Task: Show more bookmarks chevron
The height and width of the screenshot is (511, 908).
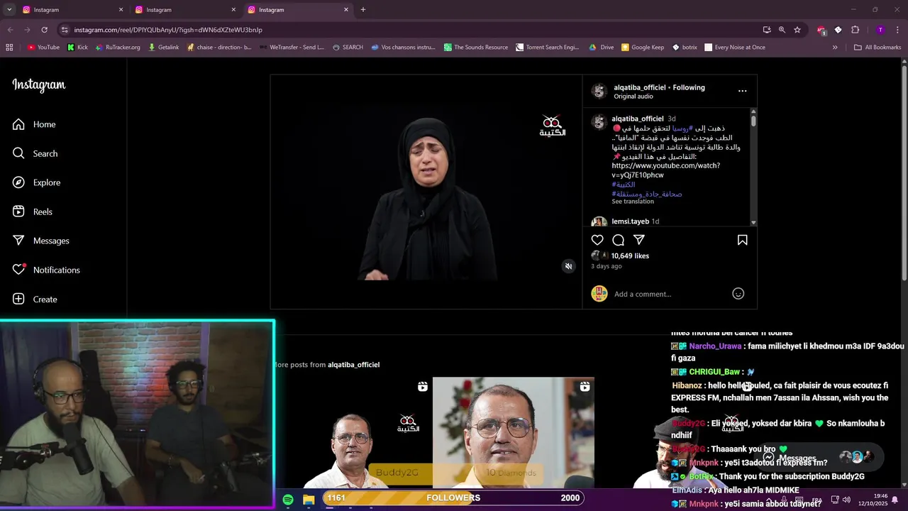Action: pyautogui.click(x=835, y=48)
